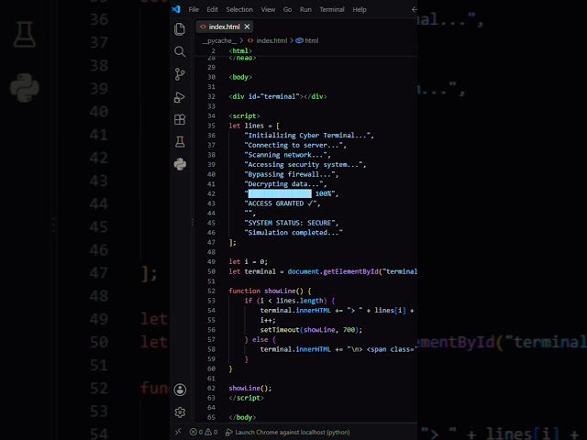The image size is (587, 440).
Task: Click the "SYSTEM STATUS: SECURE" string
Action: tap(292, 223)
